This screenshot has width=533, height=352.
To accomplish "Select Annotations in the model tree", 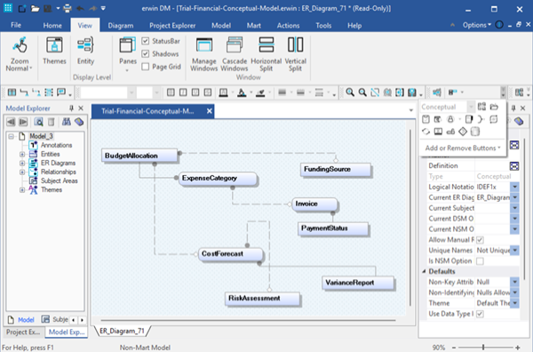I will coord(57,145).
